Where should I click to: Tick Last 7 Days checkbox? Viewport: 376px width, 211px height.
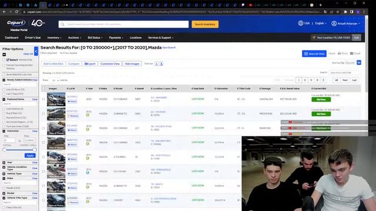tap(4, 94)
